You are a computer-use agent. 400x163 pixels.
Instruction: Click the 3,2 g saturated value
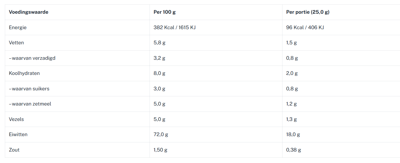tap(159, 58)
